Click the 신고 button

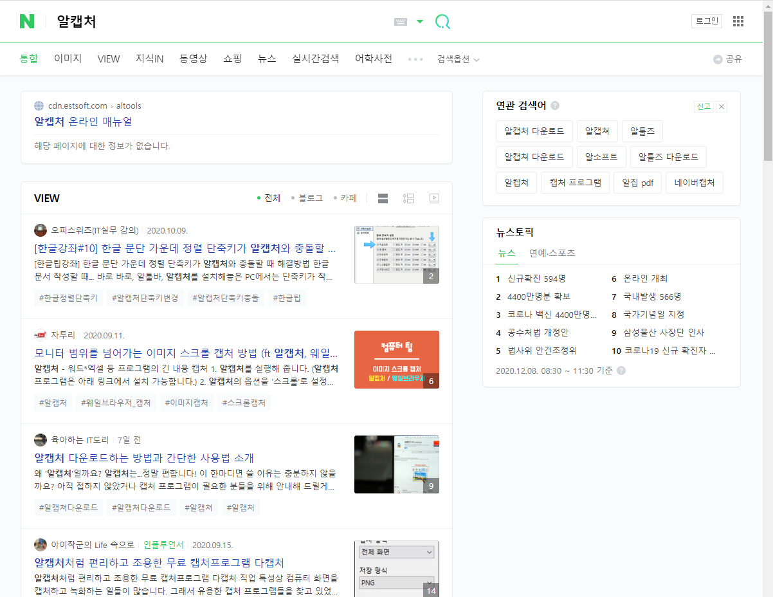(704, 106)
